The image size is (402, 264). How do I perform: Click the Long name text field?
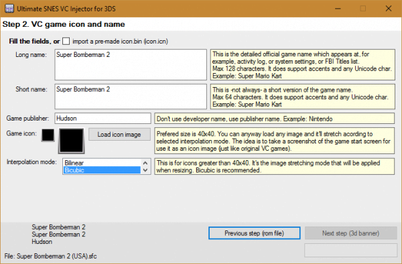click(131, 64)
